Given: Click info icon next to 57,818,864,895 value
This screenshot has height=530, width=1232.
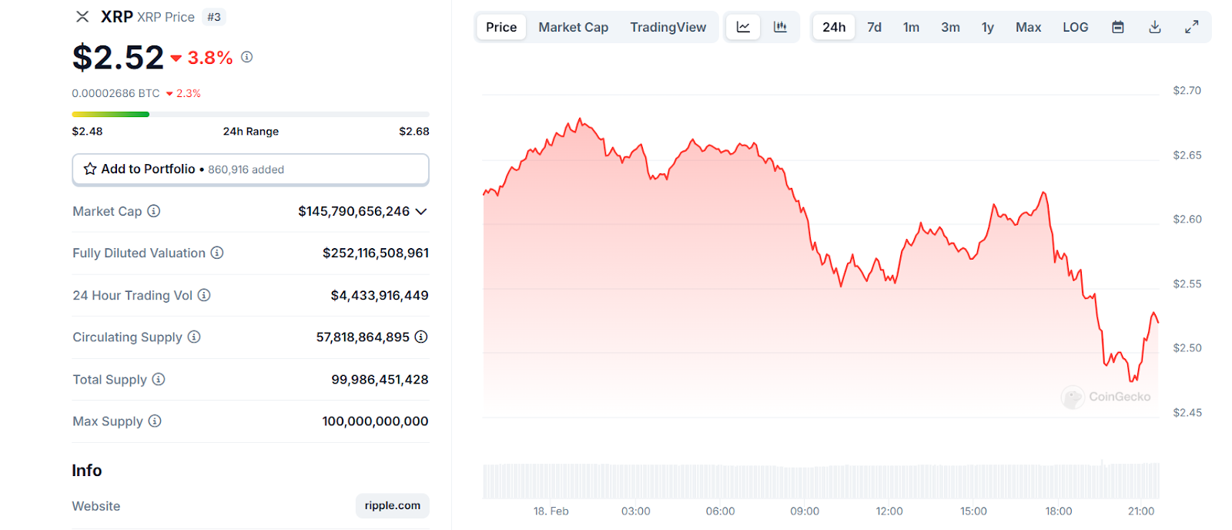Looking at the screenshot, I should coord(421,337).
